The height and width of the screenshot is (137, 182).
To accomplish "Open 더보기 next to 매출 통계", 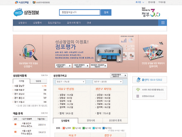I will [x=44, y=113].
